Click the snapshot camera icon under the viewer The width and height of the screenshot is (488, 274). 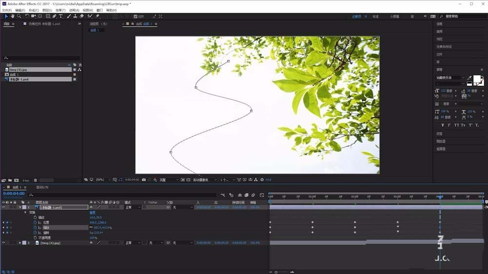(143, 180)
